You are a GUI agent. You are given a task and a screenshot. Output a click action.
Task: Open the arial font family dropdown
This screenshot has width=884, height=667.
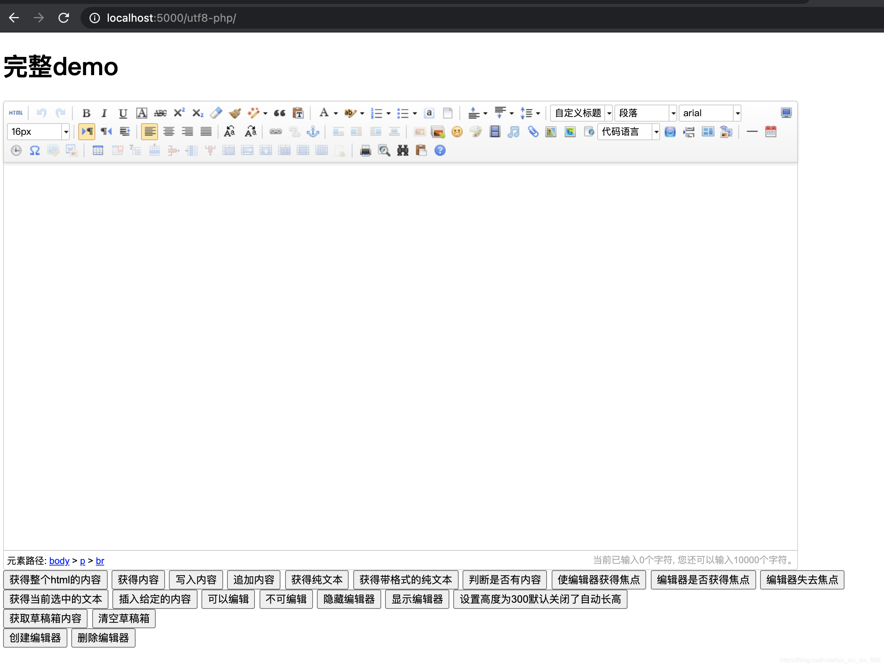(737, 113)
